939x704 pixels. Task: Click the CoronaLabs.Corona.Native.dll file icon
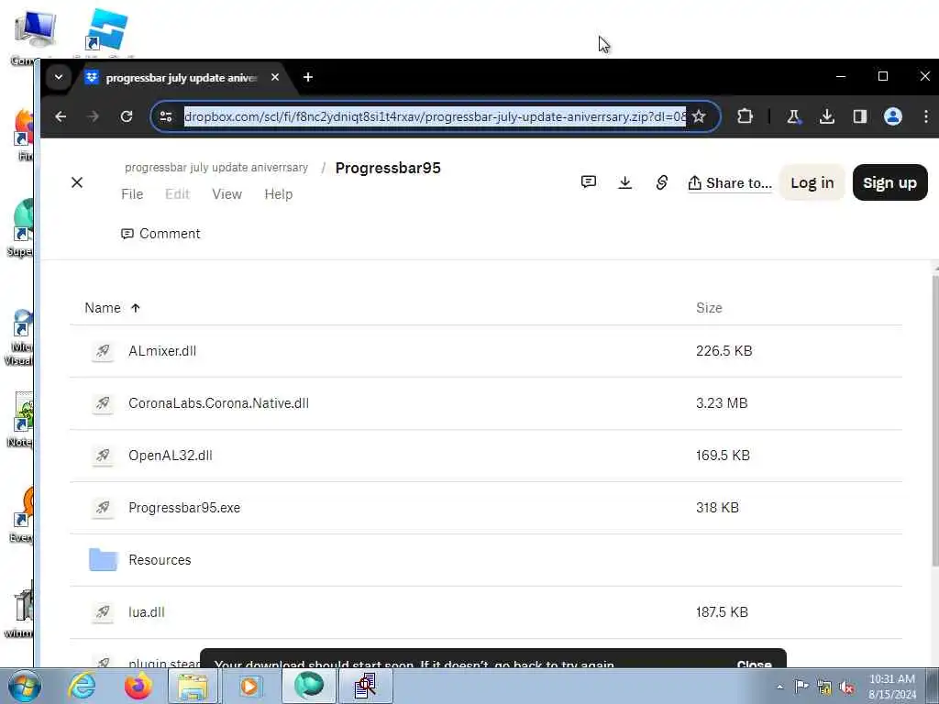coord(103,403)
